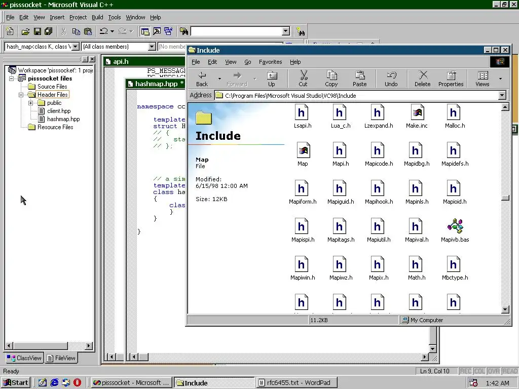
Task: Open the Project menu
Action: [x=78, y=17]
